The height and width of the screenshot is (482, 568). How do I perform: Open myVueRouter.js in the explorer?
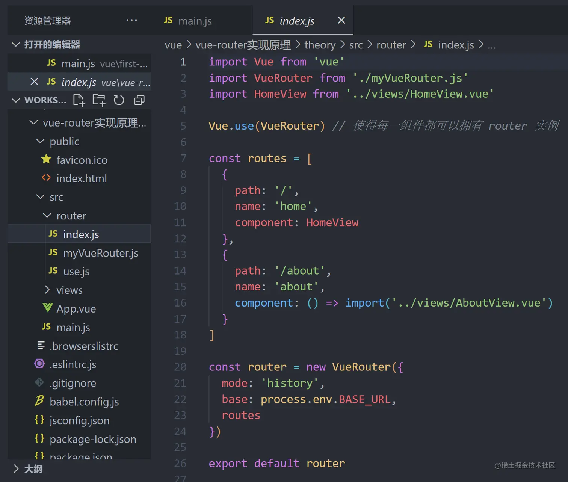click(101, 253)
